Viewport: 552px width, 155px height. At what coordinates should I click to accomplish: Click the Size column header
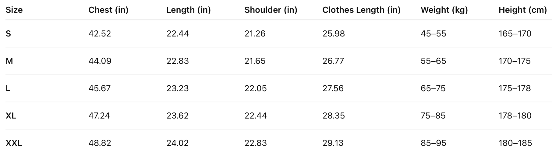(14, 10)
